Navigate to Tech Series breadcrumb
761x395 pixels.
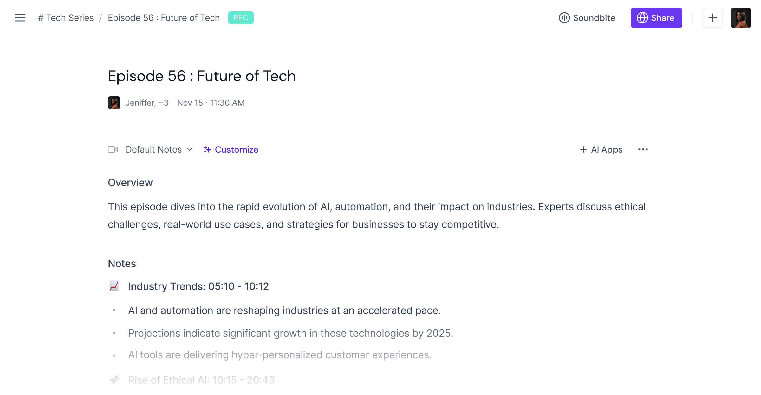[66, 18]
